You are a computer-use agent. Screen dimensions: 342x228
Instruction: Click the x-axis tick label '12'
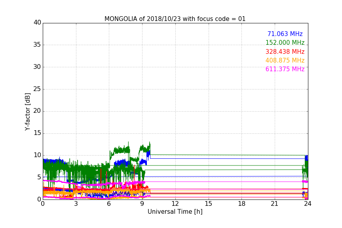[x=175, y=204]
